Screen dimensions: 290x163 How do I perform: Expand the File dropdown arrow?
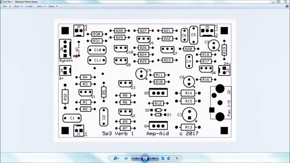point(10,6)
